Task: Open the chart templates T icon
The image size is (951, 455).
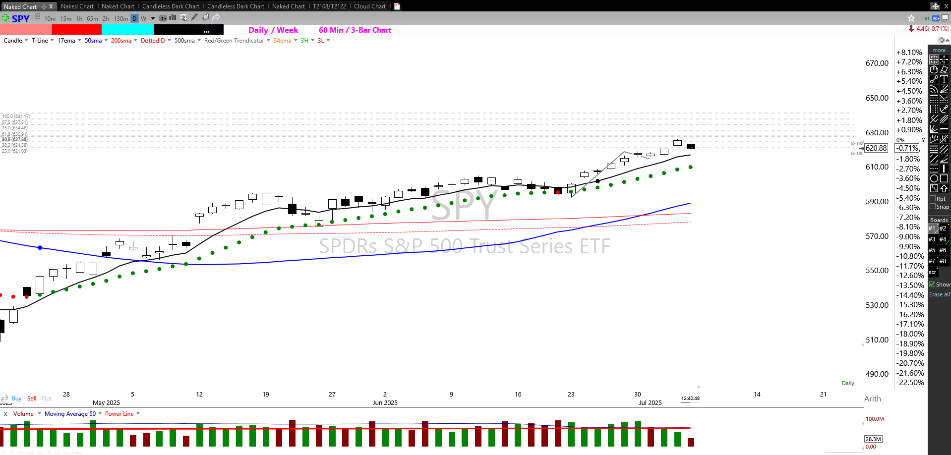Action: [163, 18]
